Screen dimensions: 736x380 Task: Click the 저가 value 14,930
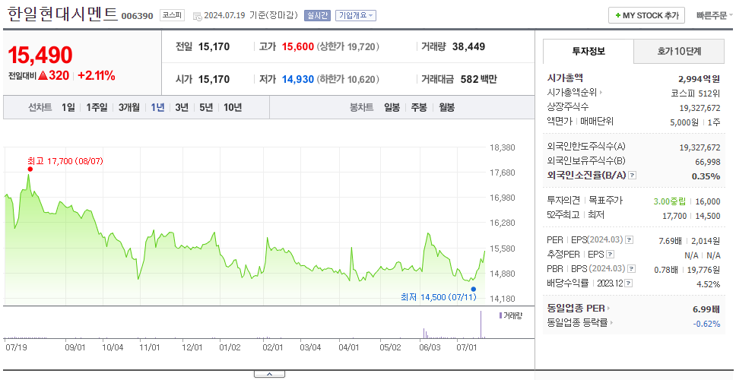click(297, 79)
